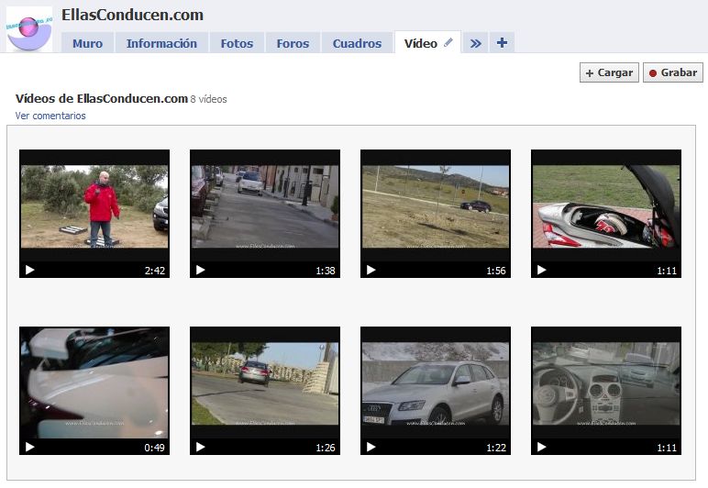Click the Grabar record button
Viewport: 708px width, 488px height.
(672, 72)
